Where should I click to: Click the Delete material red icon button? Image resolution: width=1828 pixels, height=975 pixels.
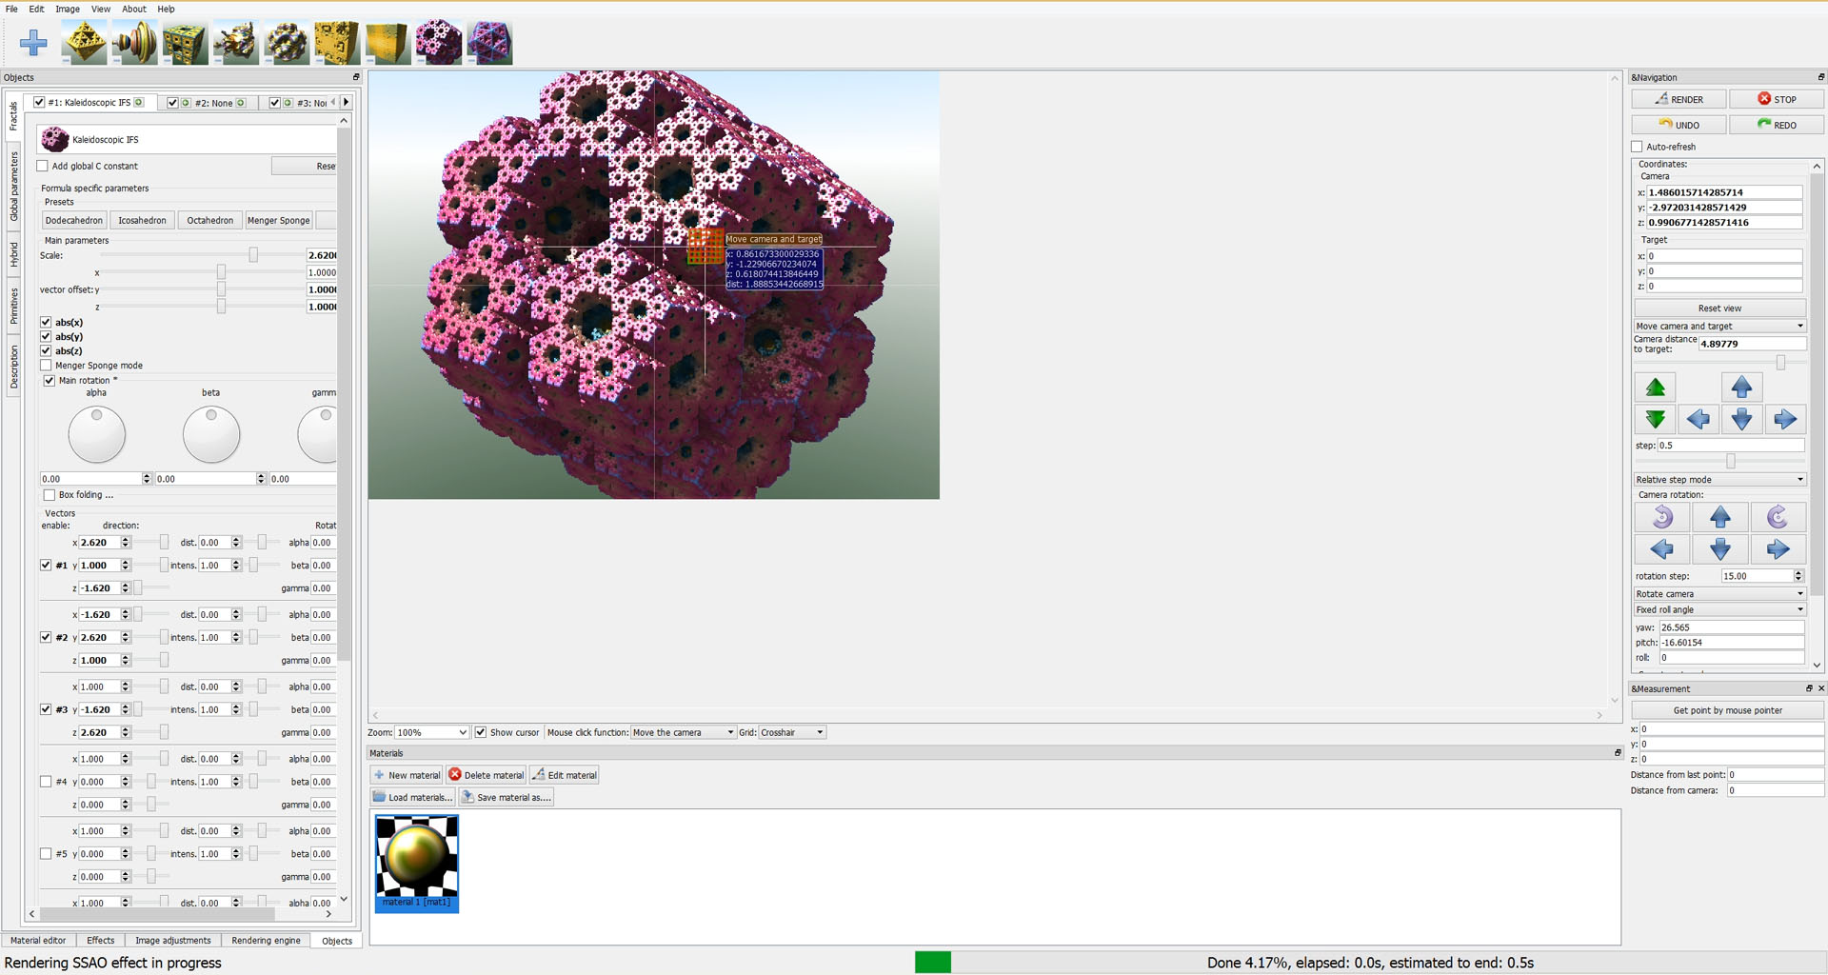pyautogui.click(x=487, y=775)
